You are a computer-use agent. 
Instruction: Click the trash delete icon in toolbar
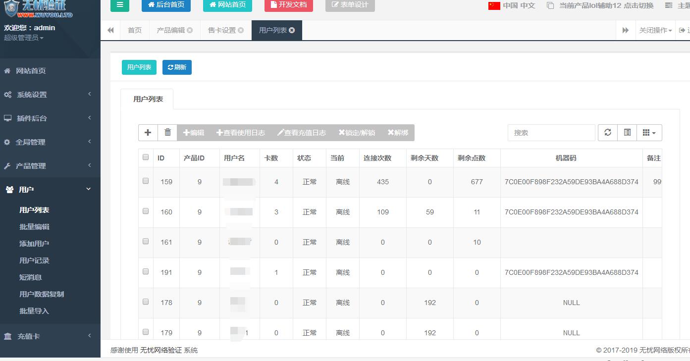pos(167,132)
